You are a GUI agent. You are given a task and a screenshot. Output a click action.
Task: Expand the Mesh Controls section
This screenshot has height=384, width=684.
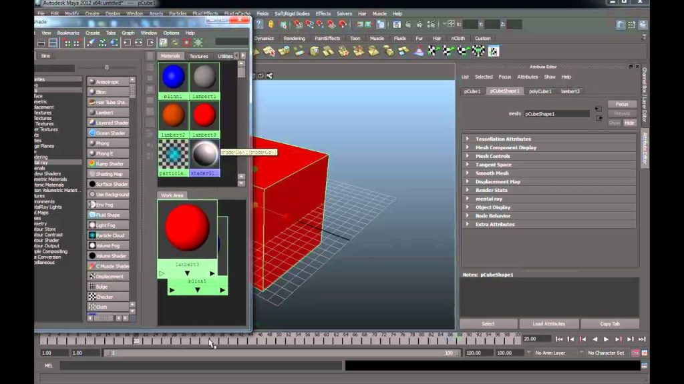click(x=549, y=156)
